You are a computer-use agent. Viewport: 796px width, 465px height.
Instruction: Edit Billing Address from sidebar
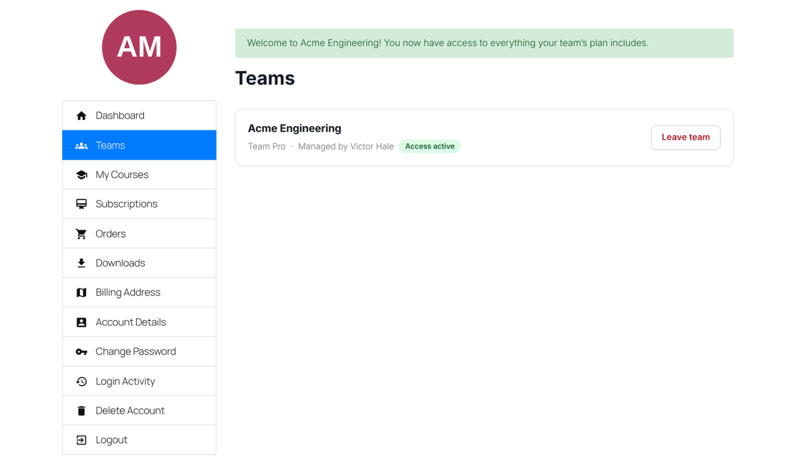tap(139, 292)
